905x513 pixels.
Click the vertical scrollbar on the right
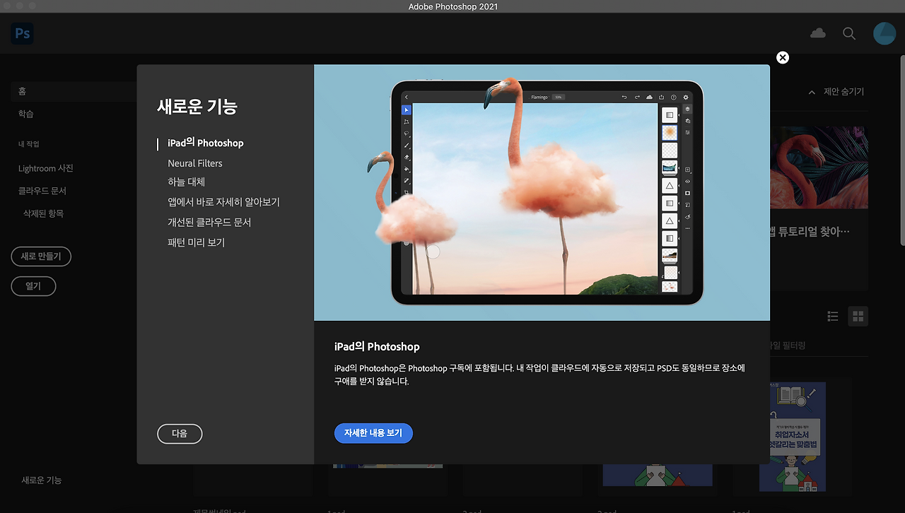pos(901,152)
